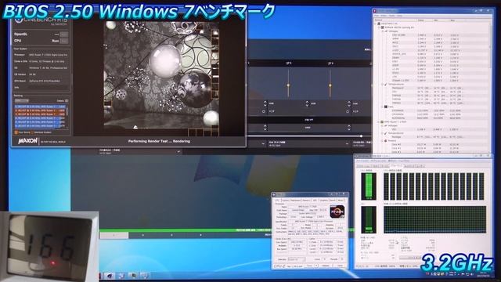501x282 pixels.
Task: Toggle the Details checkbox in the Ranking panel
Action: [x=67, y=101]
